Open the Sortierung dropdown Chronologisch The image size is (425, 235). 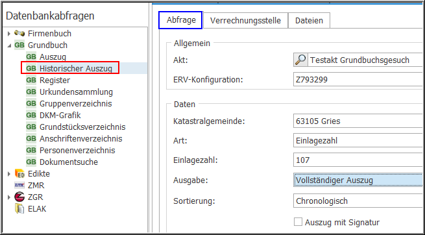click(358, 201)
